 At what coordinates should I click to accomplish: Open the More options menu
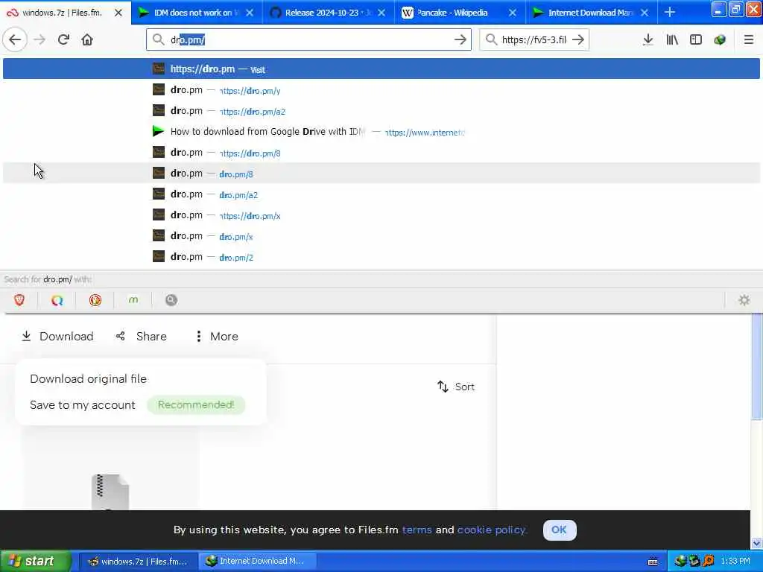pyautogui.click(x=217, y=336)
